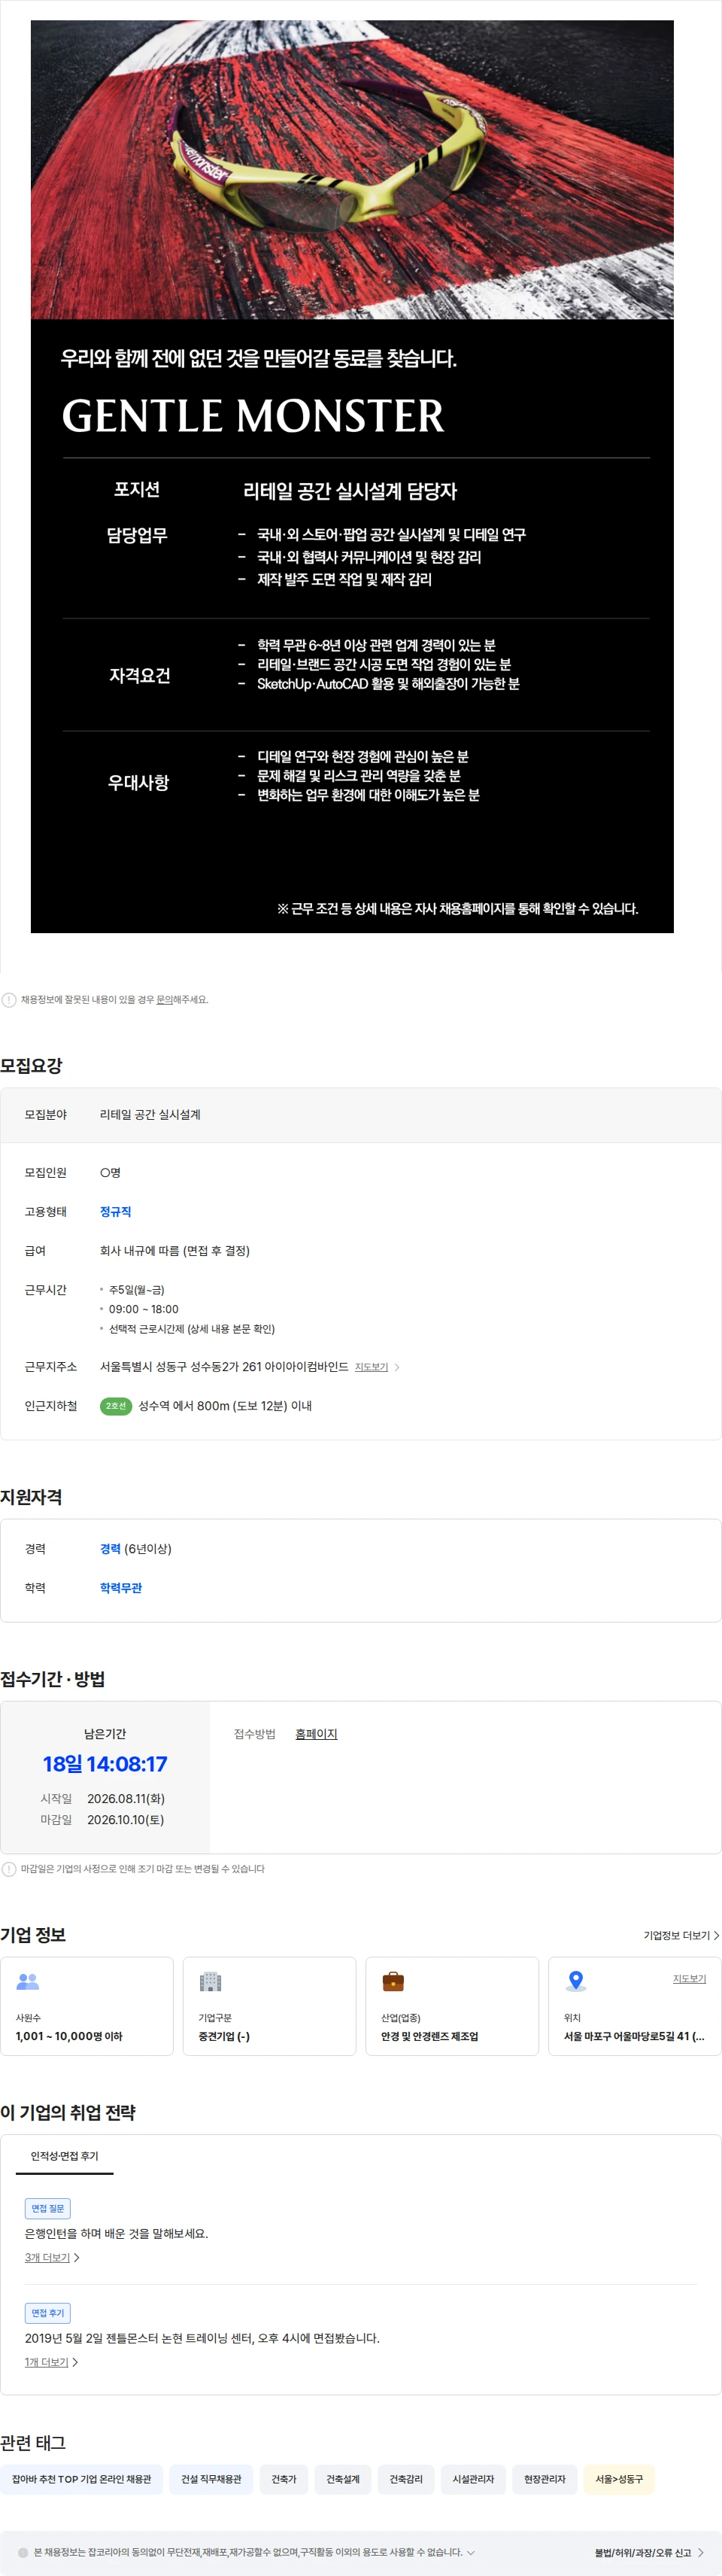The height and width of the screenshot is (2576, 722).
Task: Click the building icon in 기업구분 card
Action: [210, 1981]
